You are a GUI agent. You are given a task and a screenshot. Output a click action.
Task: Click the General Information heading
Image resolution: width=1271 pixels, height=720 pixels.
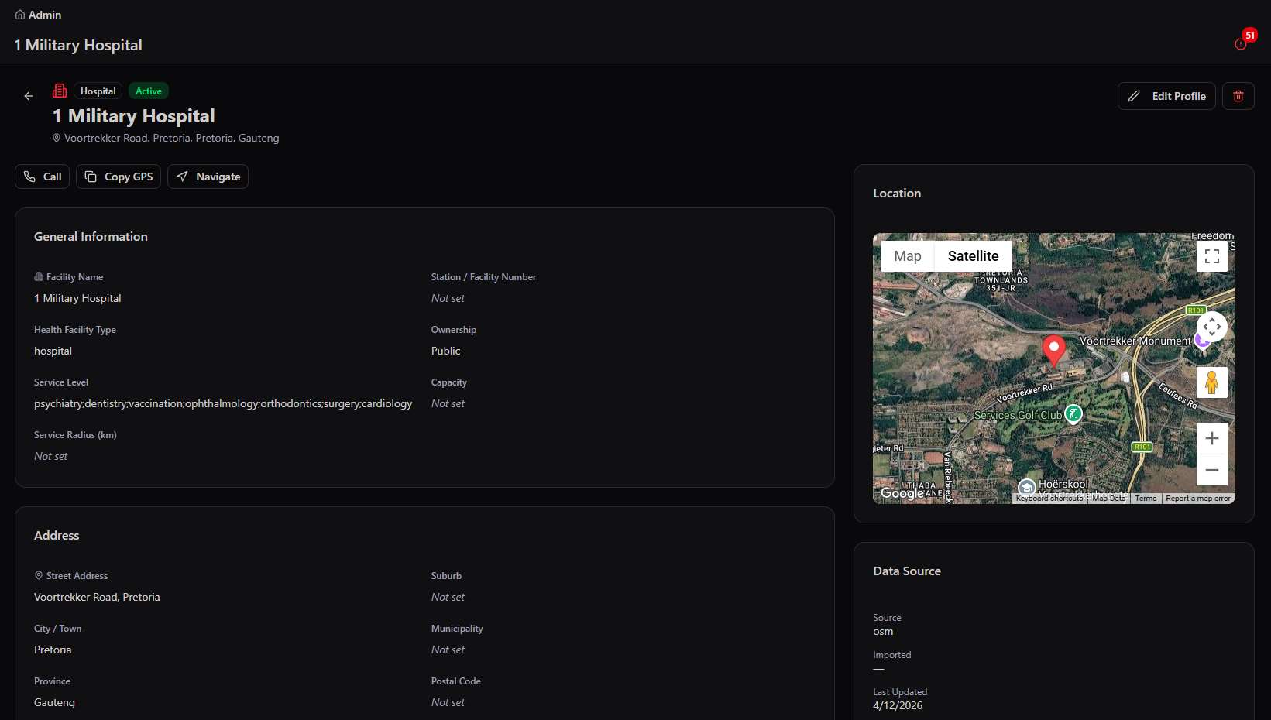pos(91,237)
